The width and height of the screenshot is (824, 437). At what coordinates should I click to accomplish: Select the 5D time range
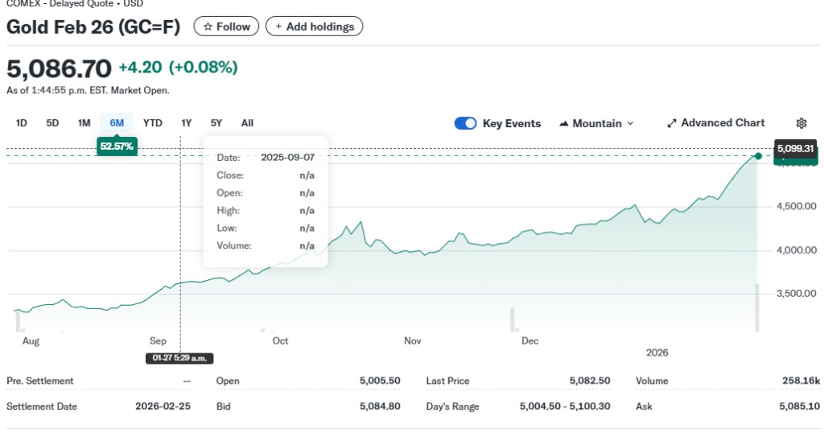tap(52, 123)
